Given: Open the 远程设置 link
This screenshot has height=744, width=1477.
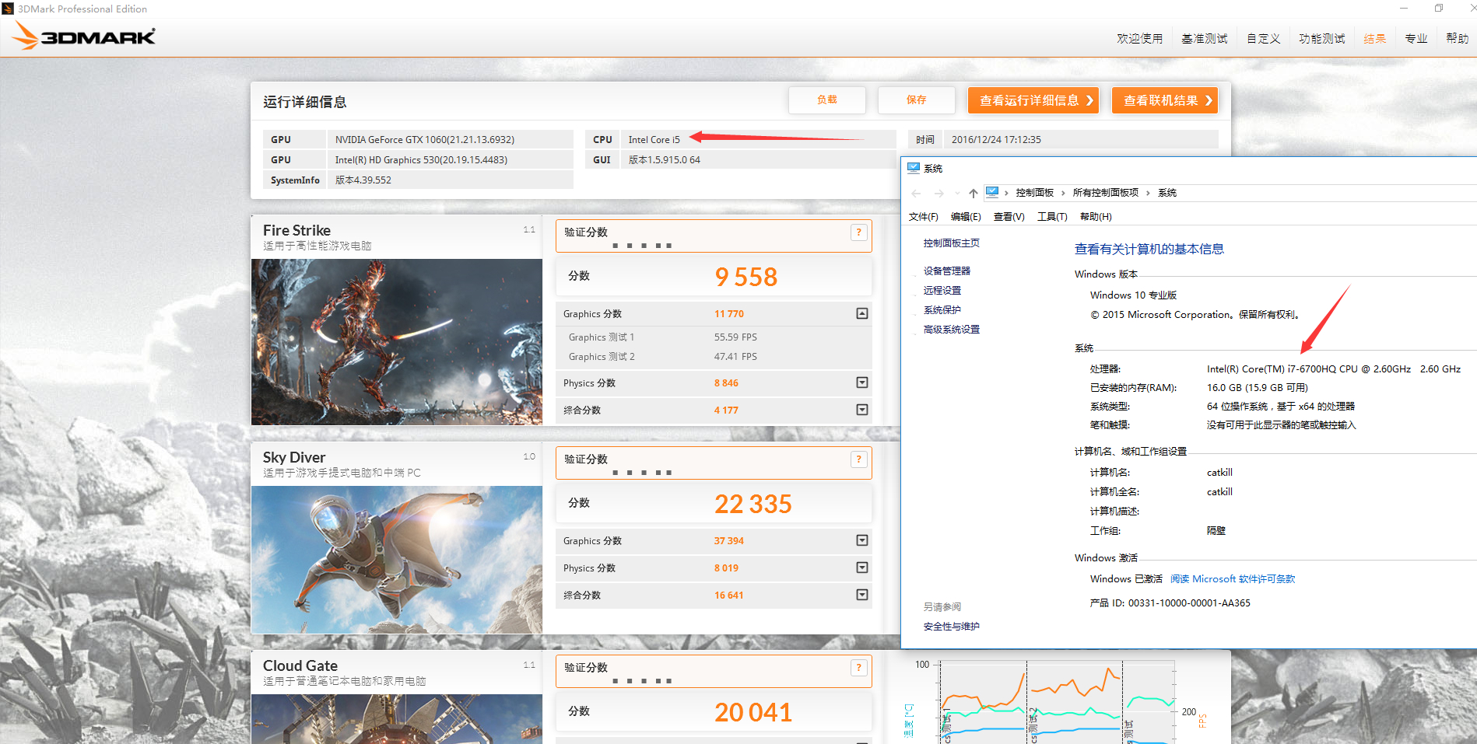Looking at the screenshot, I should [942, 291].
